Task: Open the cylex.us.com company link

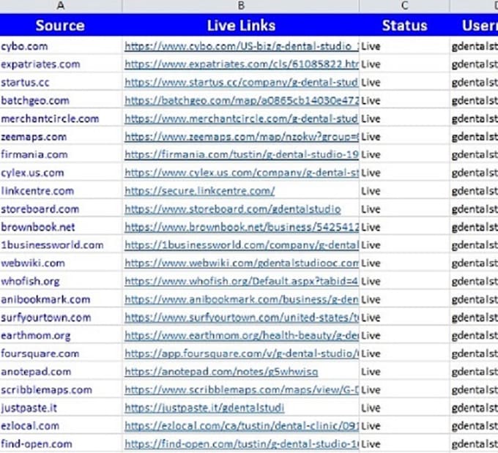Action: (x=242, y=173)
